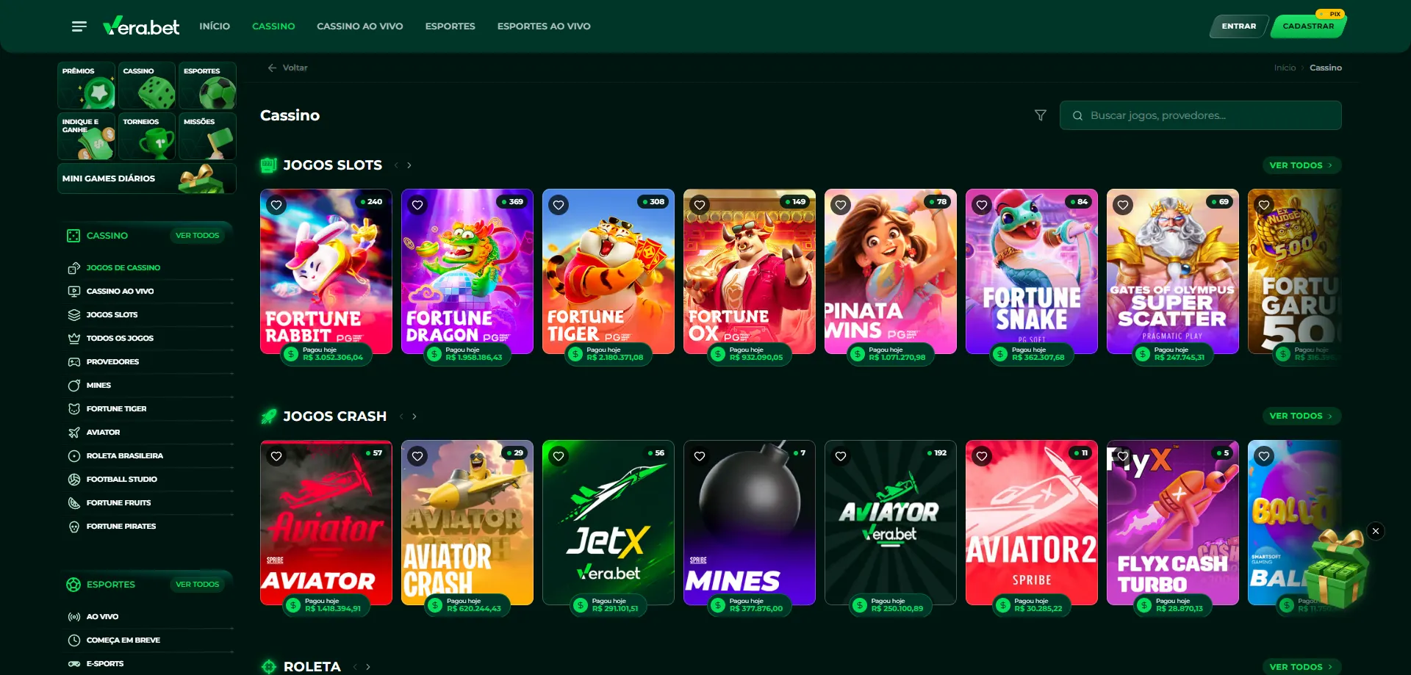Open Cassino ao Vivo top navigation
The width and height of the screenshot is (1411, 675).
(x=360, y=26)
